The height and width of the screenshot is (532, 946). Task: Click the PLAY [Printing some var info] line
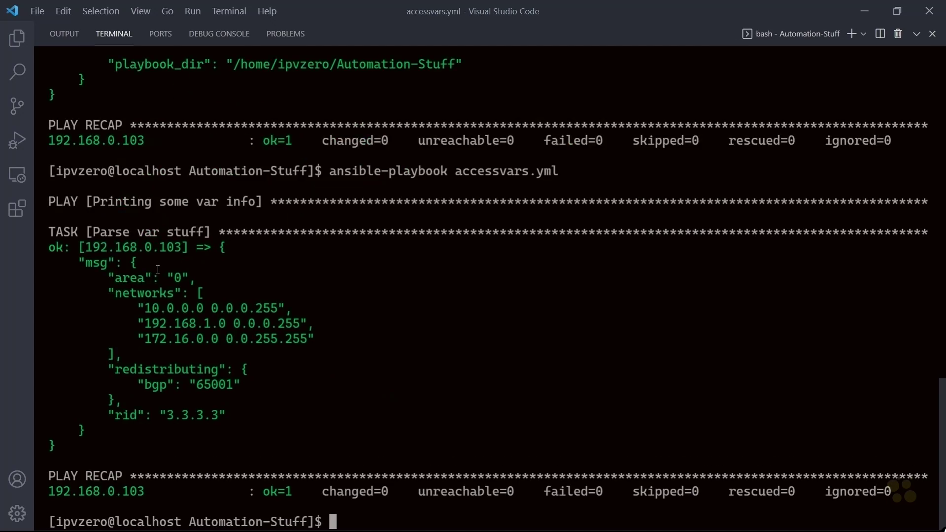pyautogui.click(x=155, y=201)
